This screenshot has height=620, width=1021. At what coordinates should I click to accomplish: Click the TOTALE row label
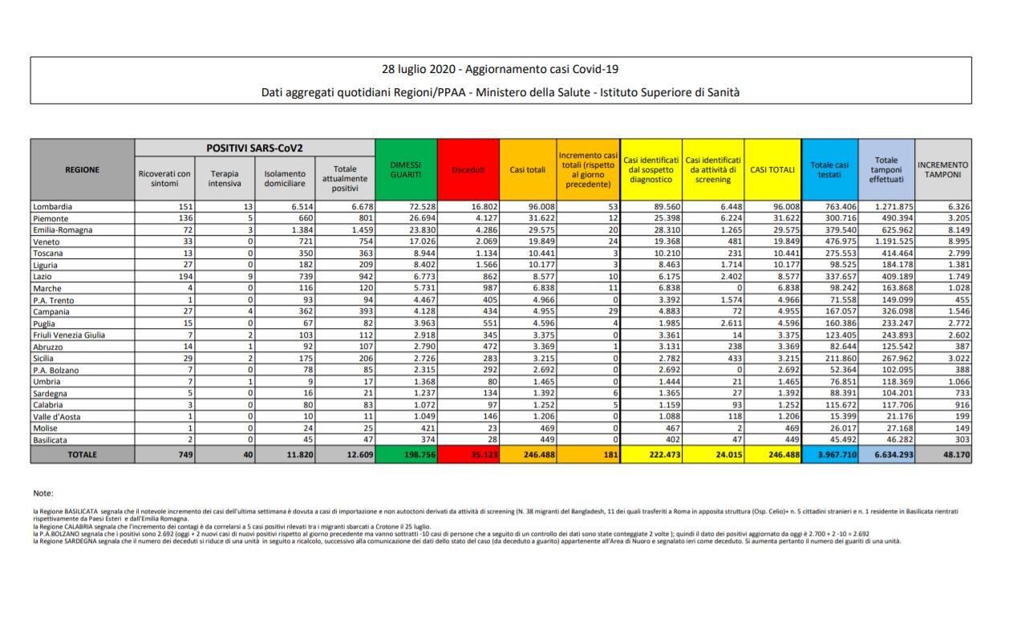83,455
